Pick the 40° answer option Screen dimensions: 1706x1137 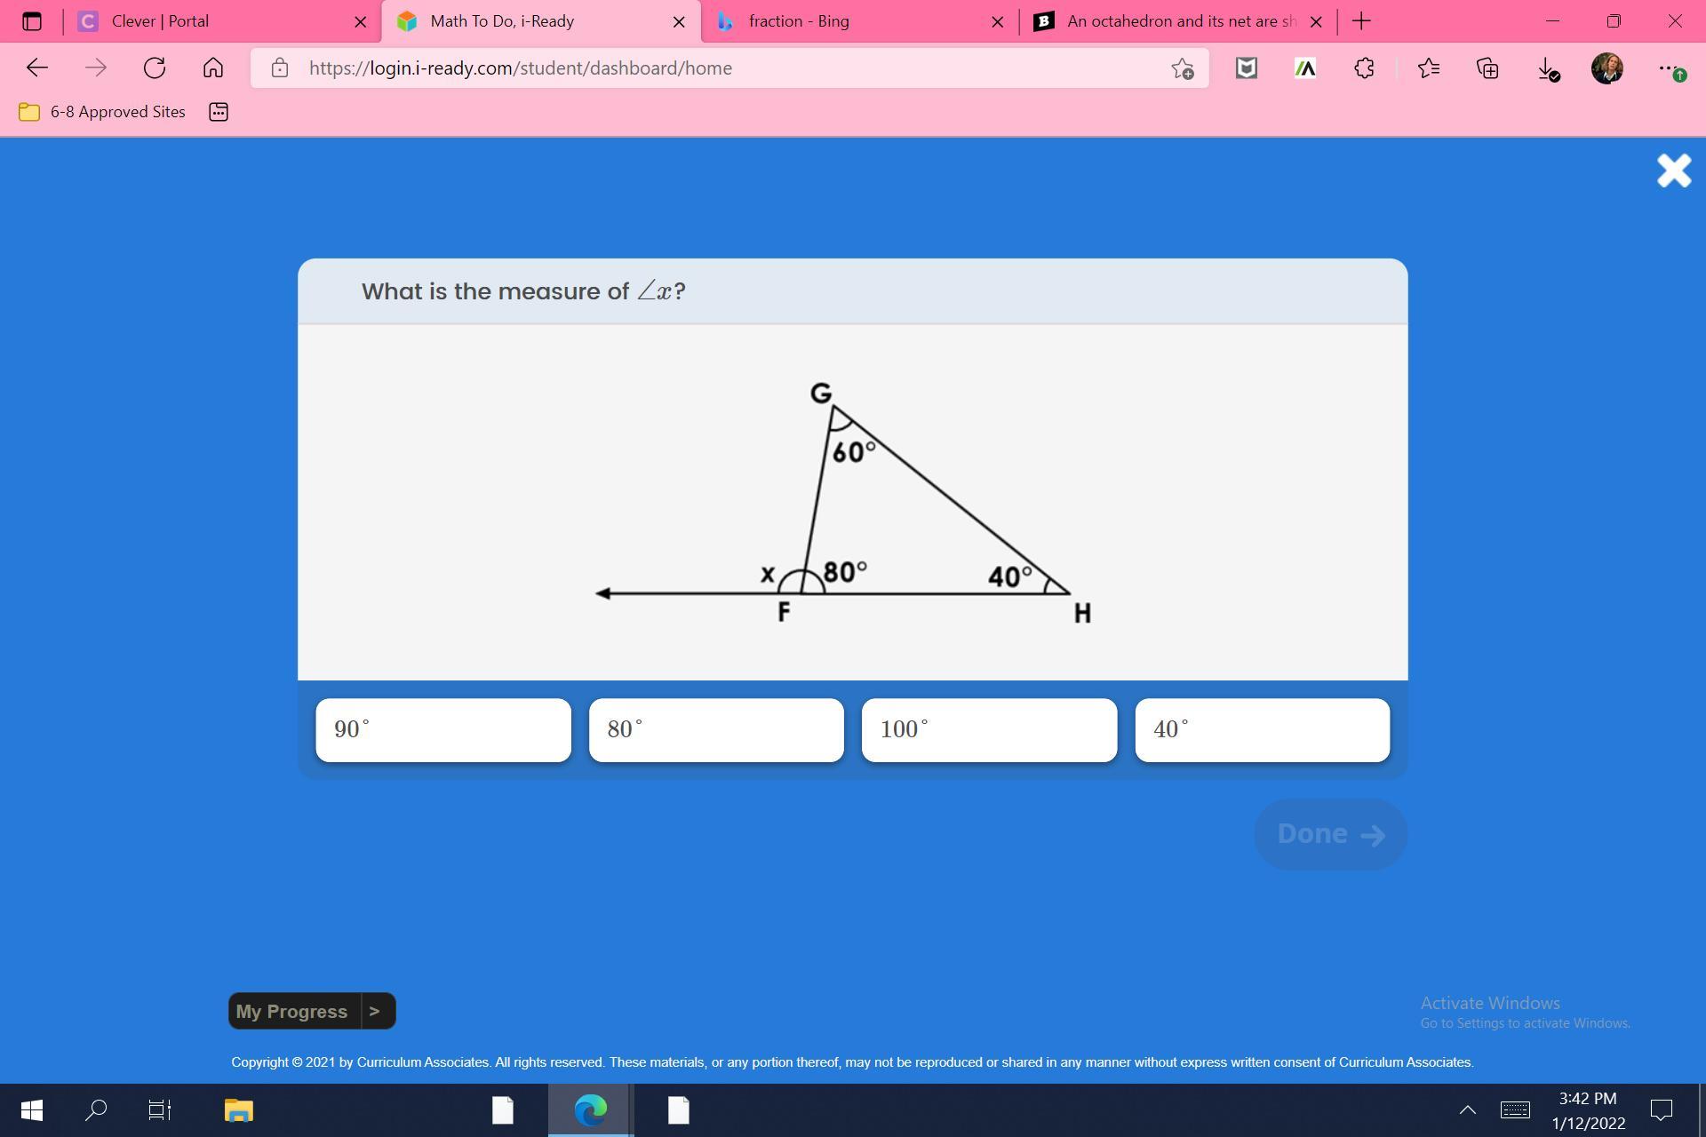click(1261, 730)
